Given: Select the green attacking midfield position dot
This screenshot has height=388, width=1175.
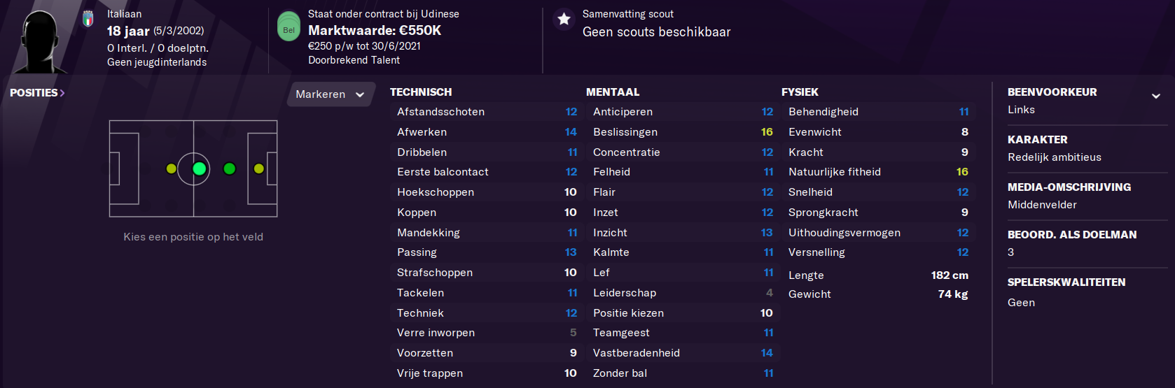Looking at the screenshot, I should 229,168.
